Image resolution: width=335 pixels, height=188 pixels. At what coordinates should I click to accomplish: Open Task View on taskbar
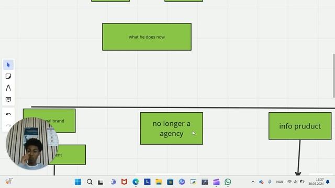(x=100, y=182)
